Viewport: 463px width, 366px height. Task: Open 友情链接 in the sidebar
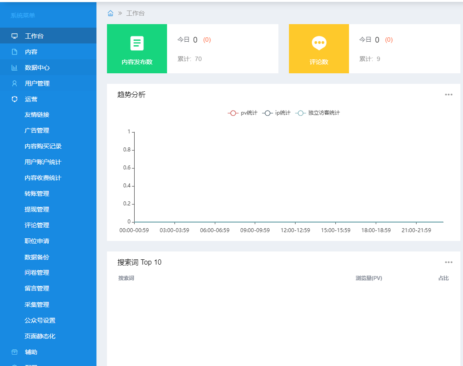[x=37, y=115]
